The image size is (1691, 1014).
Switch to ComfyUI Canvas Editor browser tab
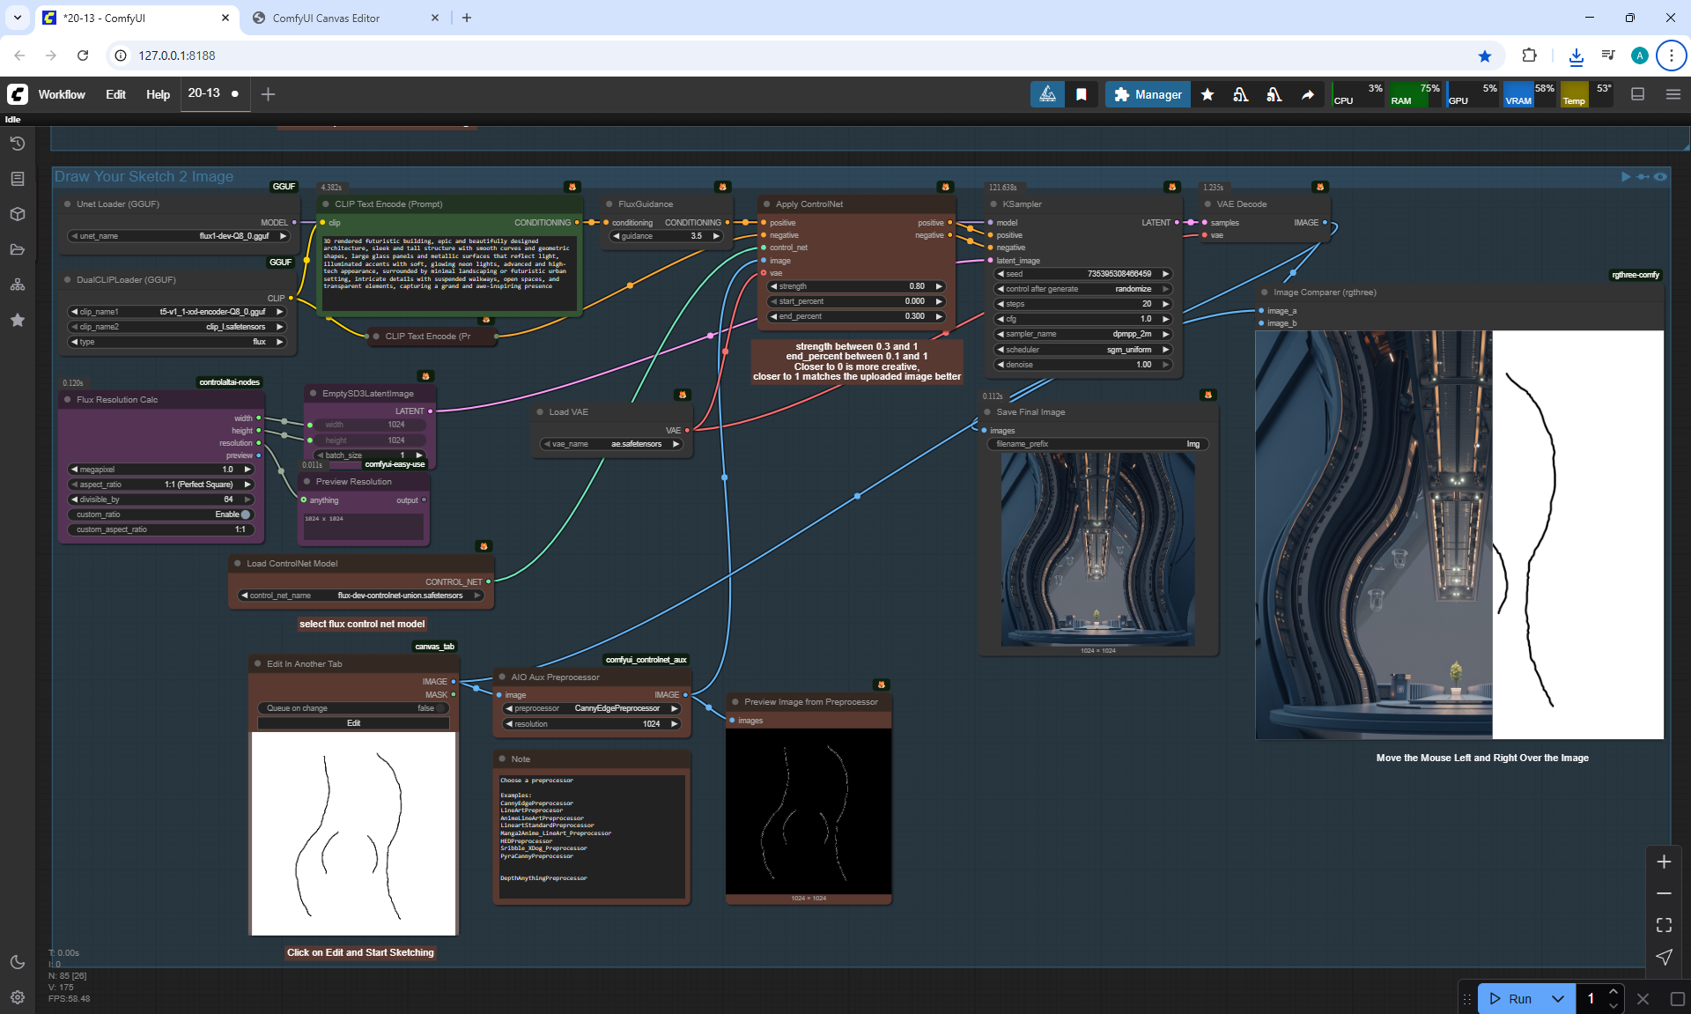(x=327, y=18)
